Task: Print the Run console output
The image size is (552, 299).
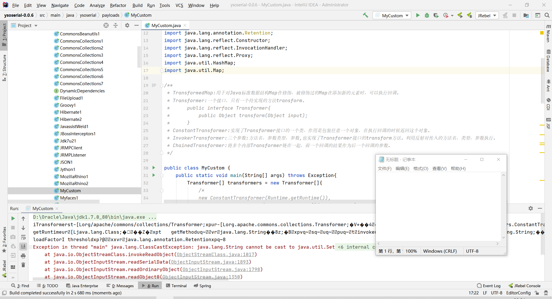Action: point(23,256)
